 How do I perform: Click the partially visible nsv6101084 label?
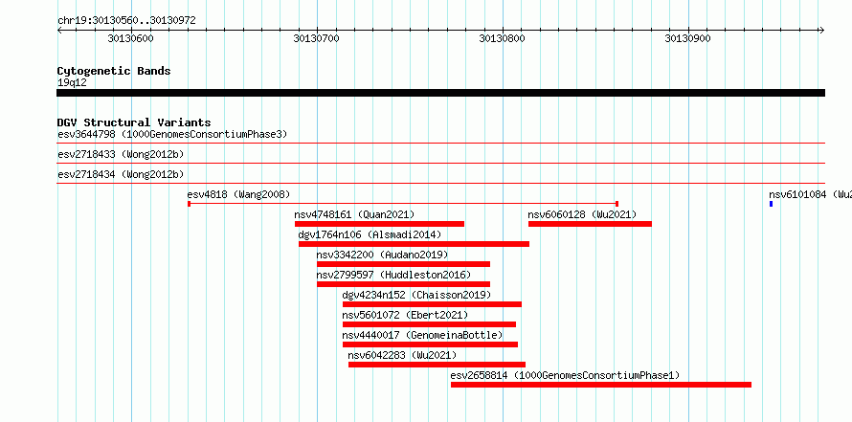click(x=810, y=194)
